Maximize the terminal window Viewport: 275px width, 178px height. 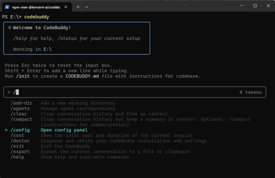click(255, 6)
